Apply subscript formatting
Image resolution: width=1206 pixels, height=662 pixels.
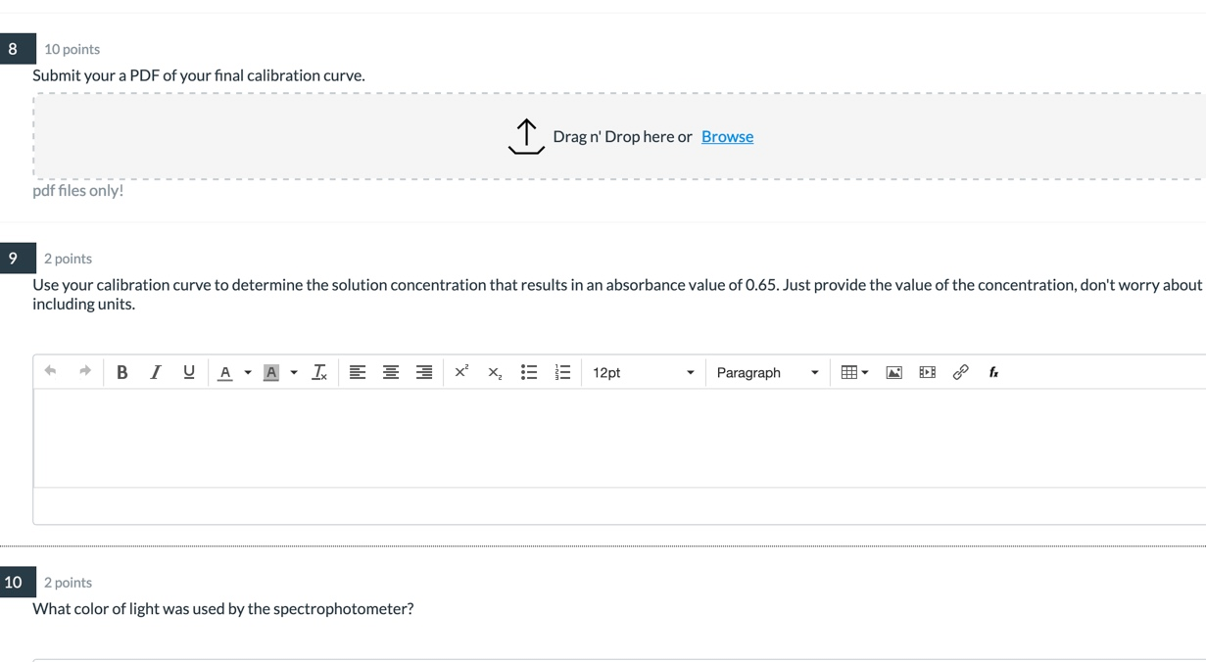pyautogui.click(x=495, y=373)
